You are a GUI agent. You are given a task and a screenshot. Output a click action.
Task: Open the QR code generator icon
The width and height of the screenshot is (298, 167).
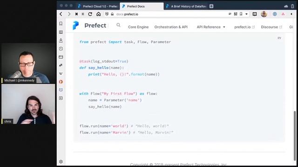point(236,14)
